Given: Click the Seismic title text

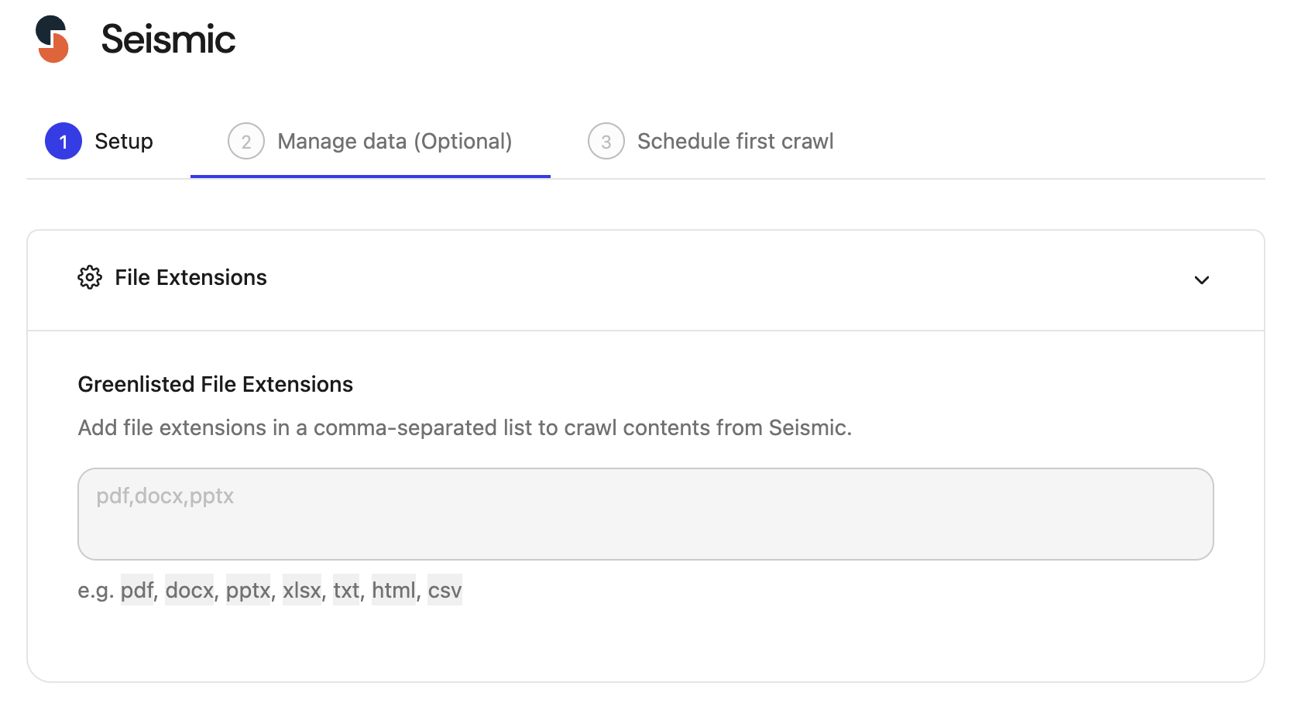Looking at the screenshot, I should pos(168,39).
